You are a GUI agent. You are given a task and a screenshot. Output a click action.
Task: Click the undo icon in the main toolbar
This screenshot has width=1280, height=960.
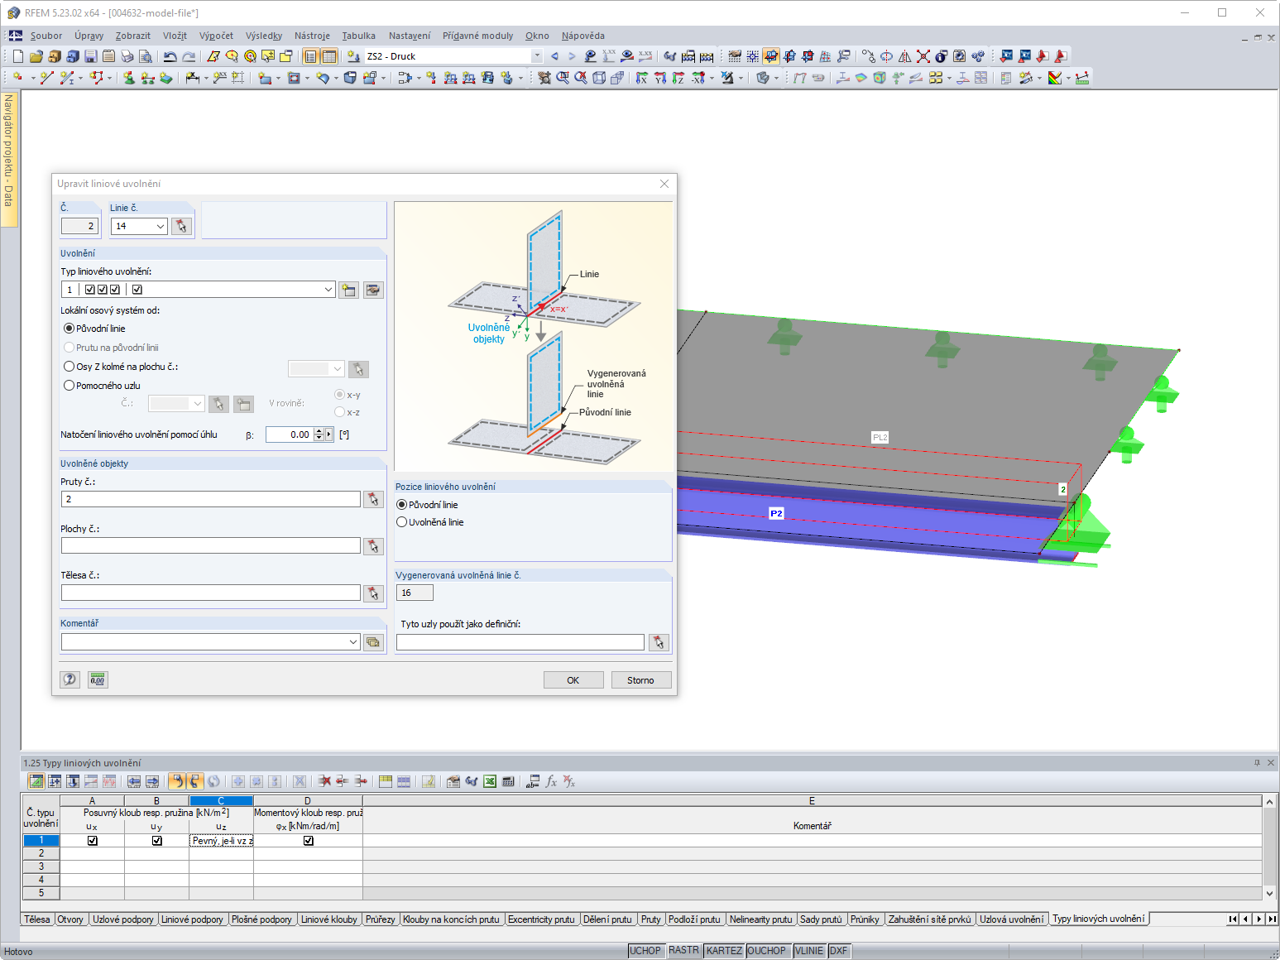coord(170,56)
